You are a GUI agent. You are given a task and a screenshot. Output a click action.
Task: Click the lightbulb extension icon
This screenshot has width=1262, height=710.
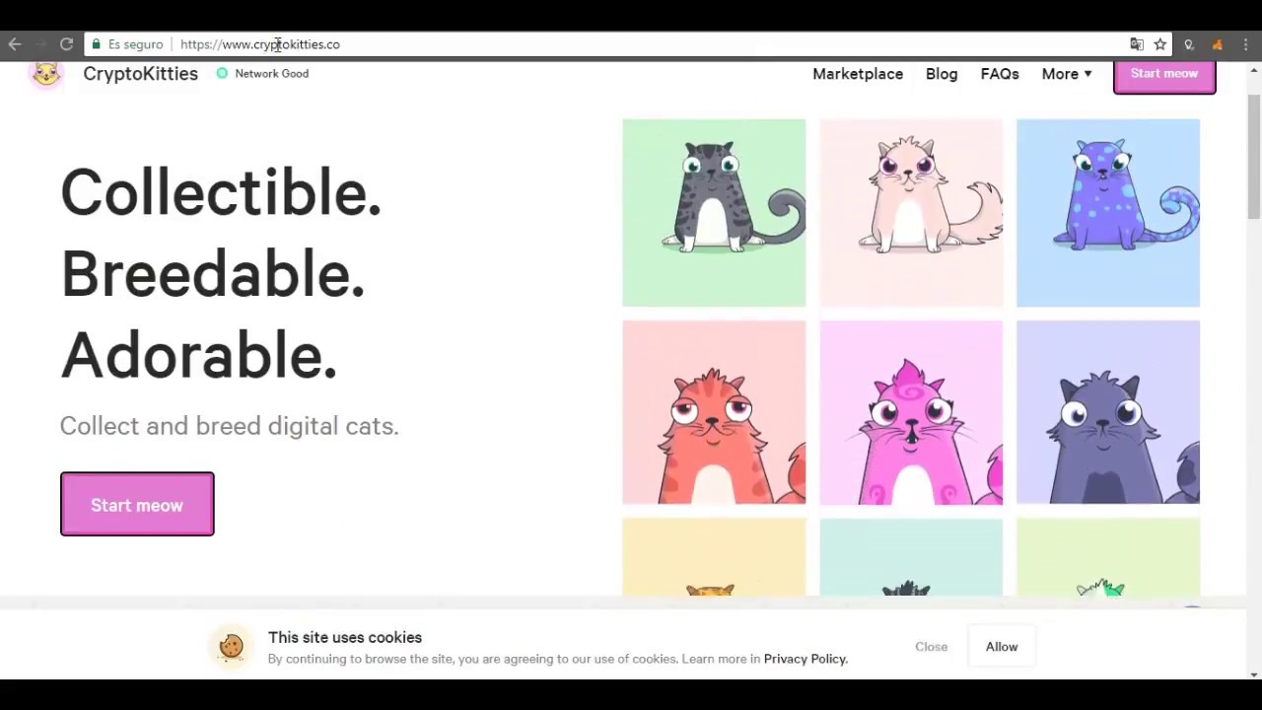1189,44
